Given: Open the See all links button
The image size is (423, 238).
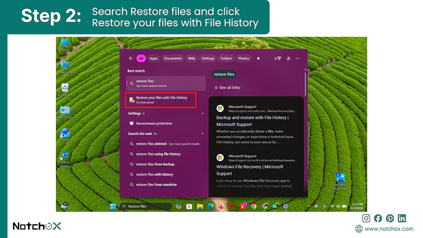Looking at the screenshot, I should pos(228,88).
